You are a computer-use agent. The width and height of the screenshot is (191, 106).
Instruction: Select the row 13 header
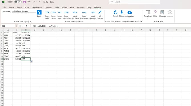pyautogui.click(x=2, y=62)
